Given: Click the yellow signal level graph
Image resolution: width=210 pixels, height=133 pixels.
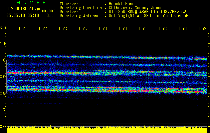Looking at the screenshot, I should (x=107, y=129).
